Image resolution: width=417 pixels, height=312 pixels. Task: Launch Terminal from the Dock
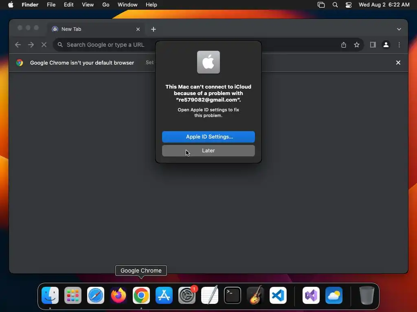click(x=233, y=295)
